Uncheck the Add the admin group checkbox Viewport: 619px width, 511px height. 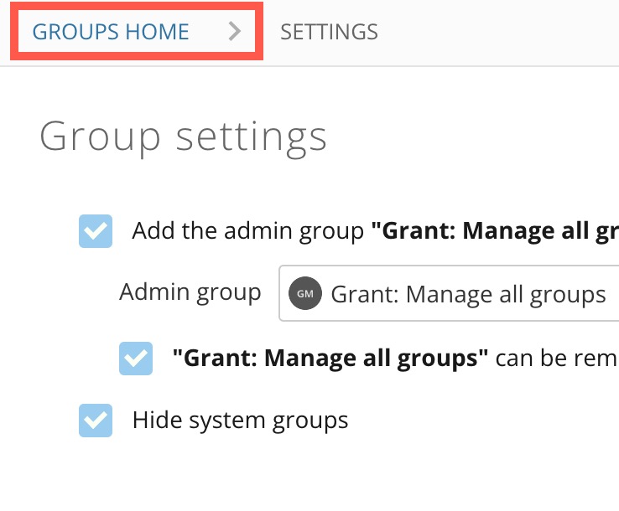96,231
